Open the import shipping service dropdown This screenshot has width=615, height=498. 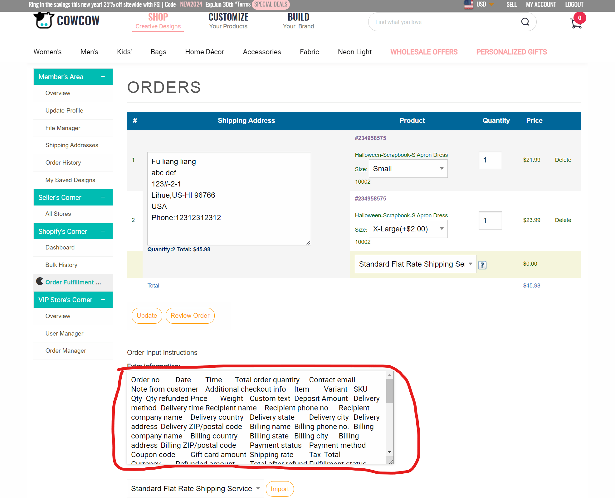coord(195,489)
